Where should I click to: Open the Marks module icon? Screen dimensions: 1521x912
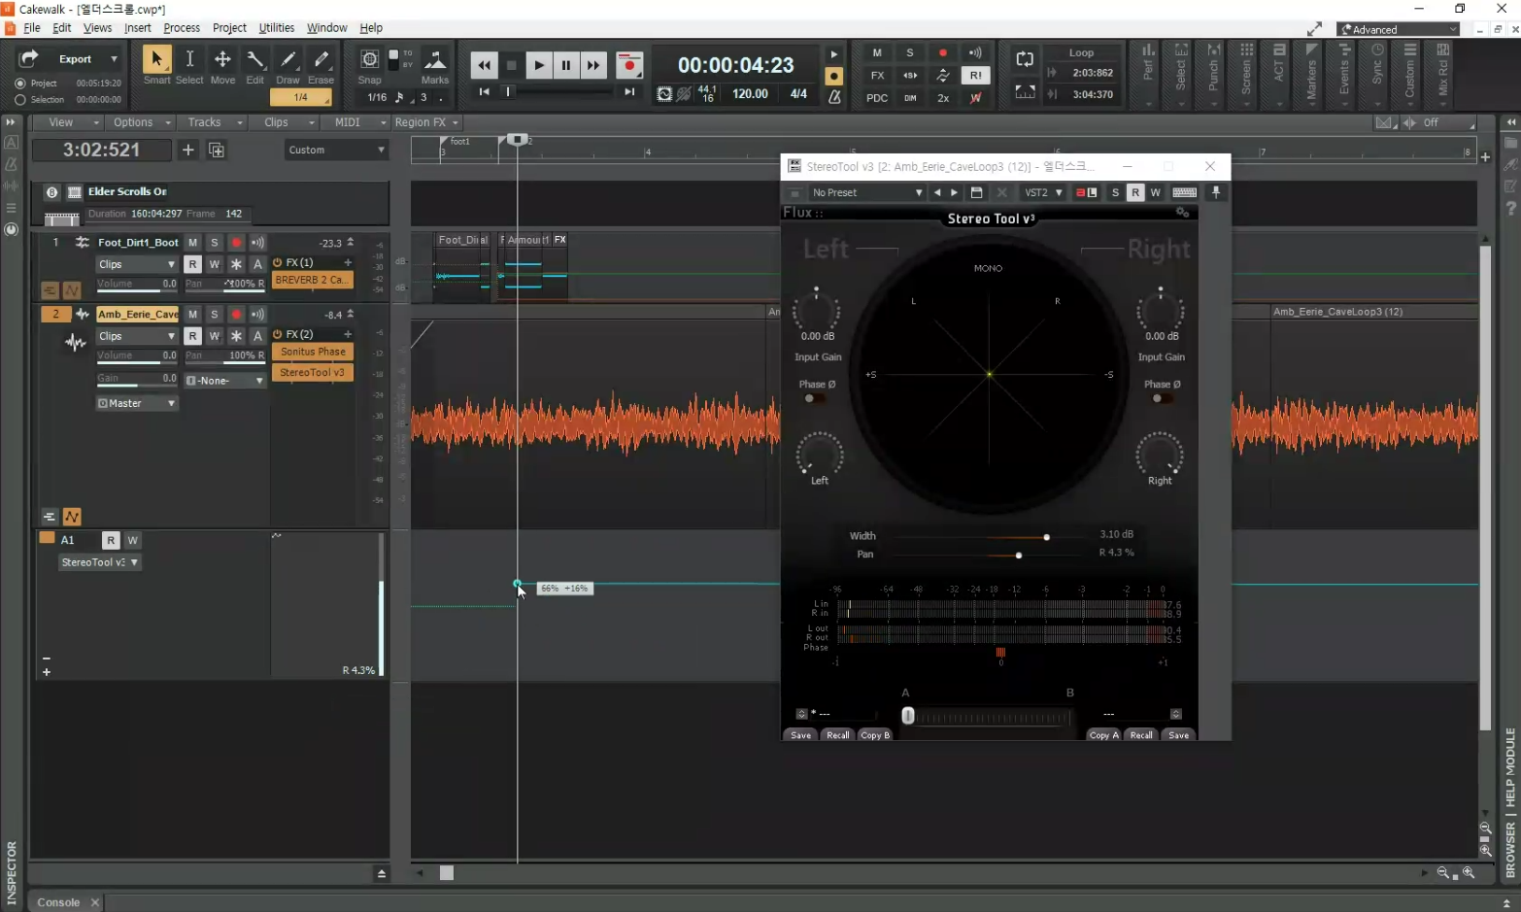coord(435,60)
